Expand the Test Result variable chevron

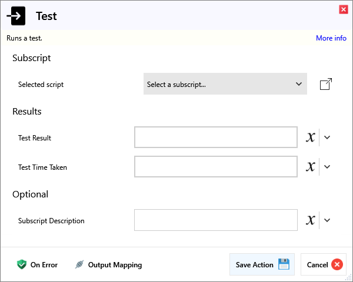[x=328, y=137]
